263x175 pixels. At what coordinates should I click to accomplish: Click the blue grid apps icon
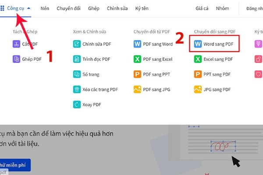[x=2, y=8]
